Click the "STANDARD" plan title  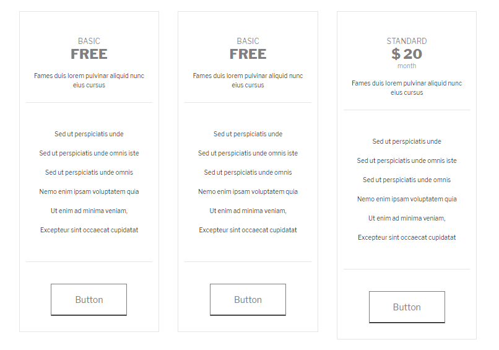tap(407, 41)
